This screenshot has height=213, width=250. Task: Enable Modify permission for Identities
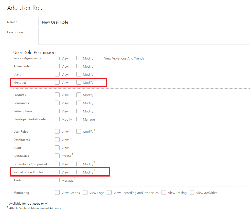tap(79, 83)
